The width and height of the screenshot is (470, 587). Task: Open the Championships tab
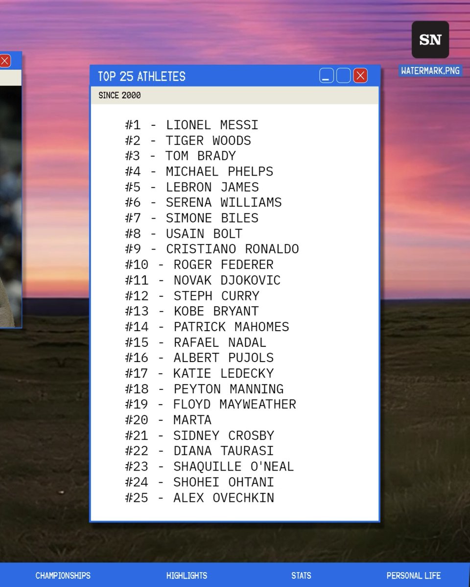coord(63,575)
